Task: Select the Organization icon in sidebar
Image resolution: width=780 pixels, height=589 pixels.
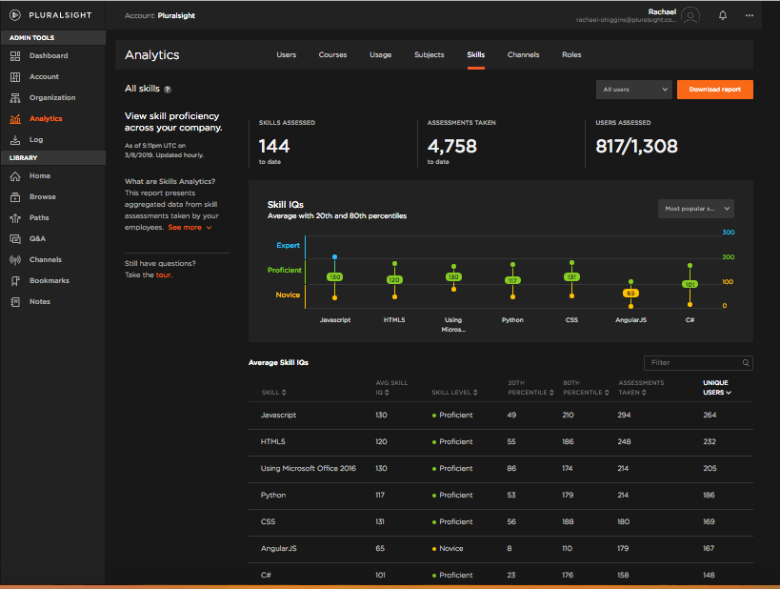Action: tap(50, 97)
